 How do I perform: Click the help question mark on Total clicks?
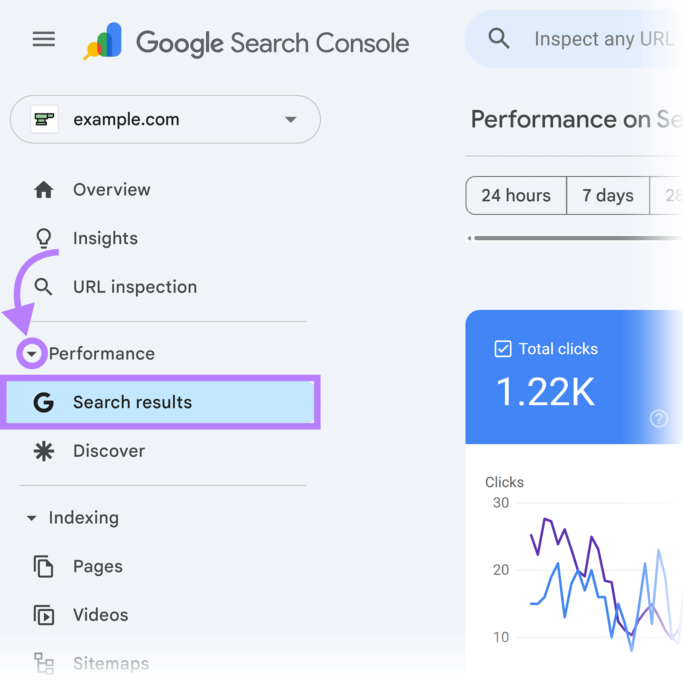pyautogui.click(x=659, y=419)
